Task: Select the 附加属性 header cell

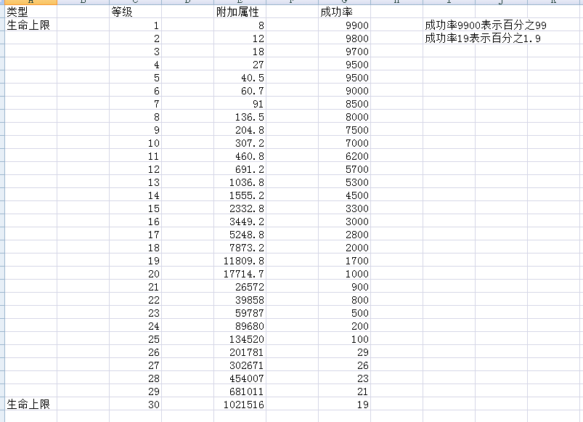Action: 237,12
